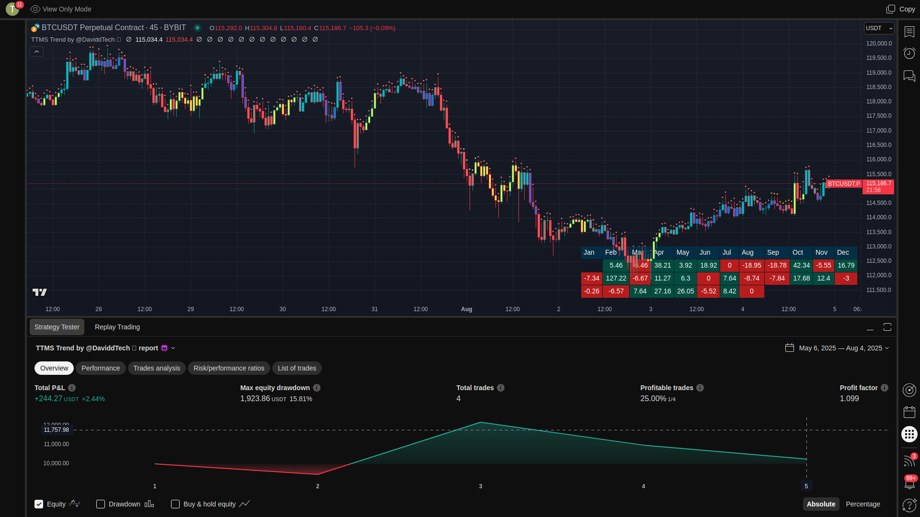Click the 38.21 Apr cell in table
This screenshot has width=920, height=517.
(662, 265)
